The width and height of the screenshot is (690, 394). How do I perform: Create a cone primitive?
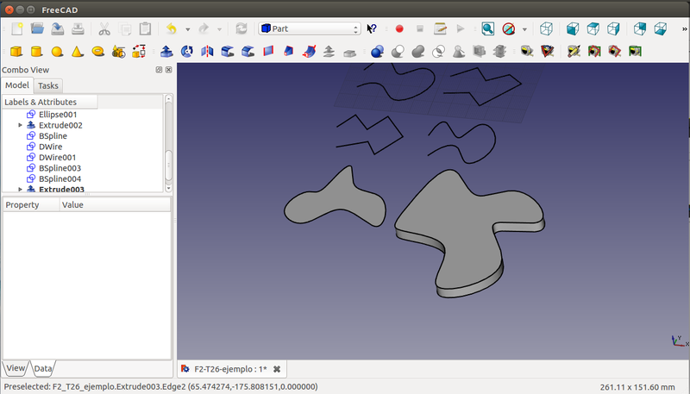pos(78,52)
